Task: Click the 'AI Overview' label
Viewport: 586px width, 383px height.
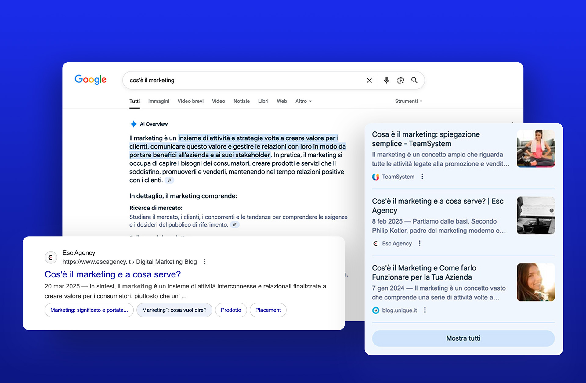Action: (154, 124)
